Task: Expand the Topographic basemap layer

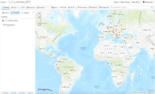Action: [3, 25]
